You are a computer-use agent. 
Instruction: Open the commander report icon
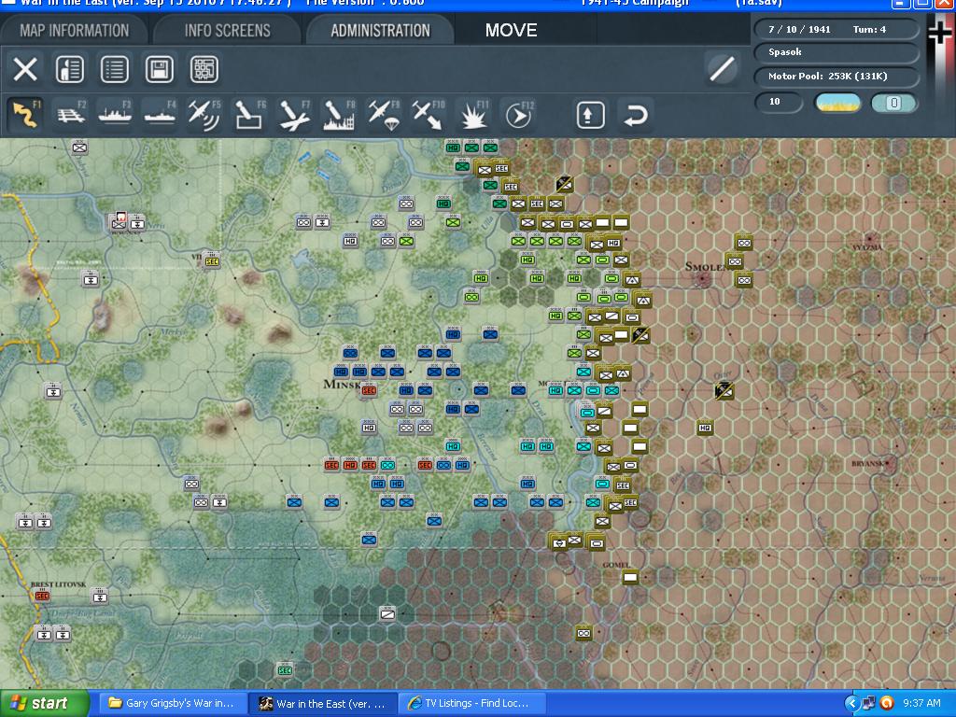point(70,69)
